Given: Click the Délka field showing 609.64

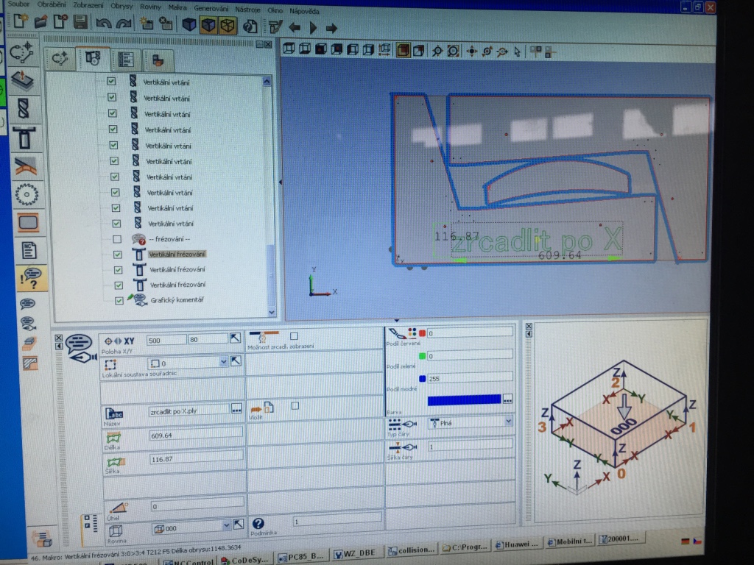Looking at the screenshot, I should tap(194, 435).
